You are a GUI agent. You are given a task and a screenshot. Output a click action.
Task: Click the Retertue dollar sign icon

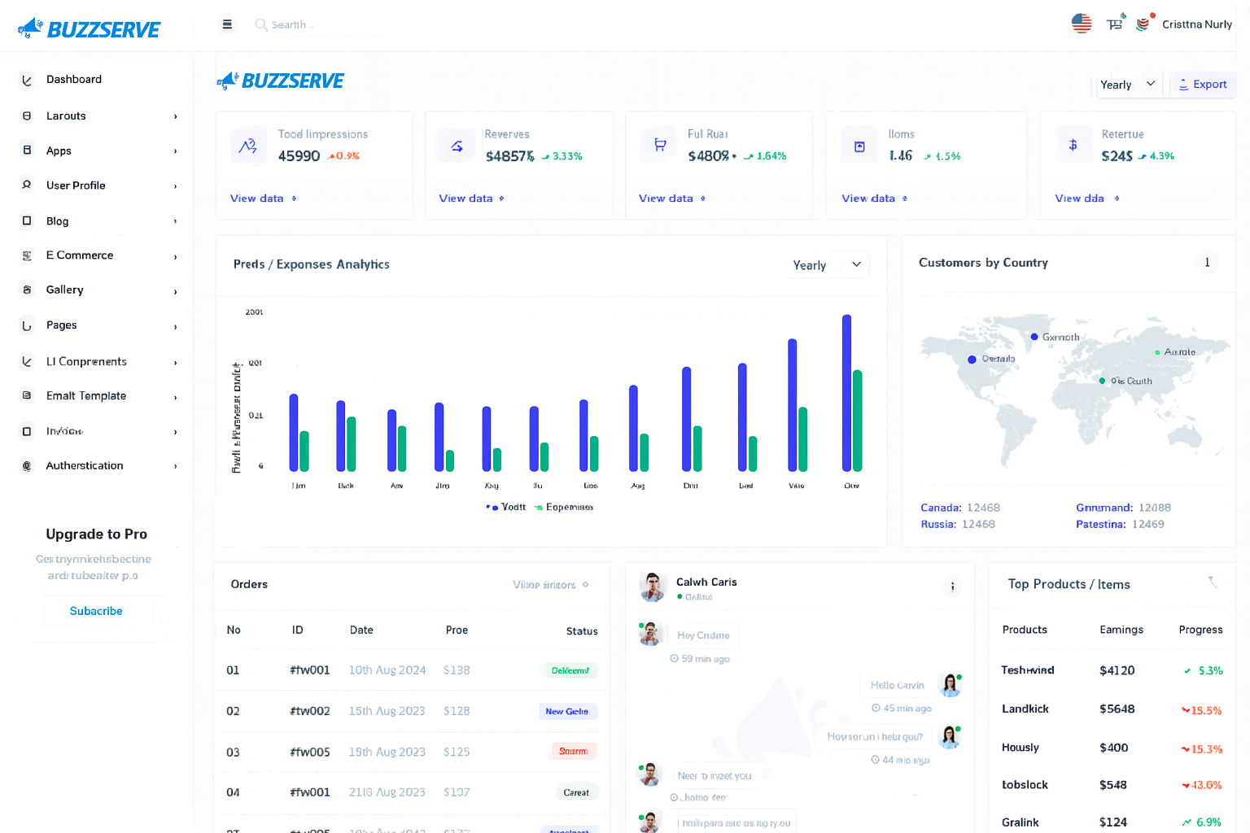(1073, 146)
